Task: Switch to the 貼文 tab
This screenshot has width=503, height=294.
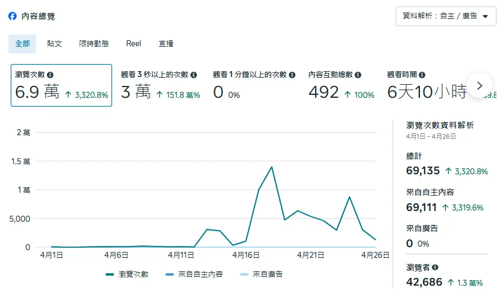Action: [x=55, y=44]
